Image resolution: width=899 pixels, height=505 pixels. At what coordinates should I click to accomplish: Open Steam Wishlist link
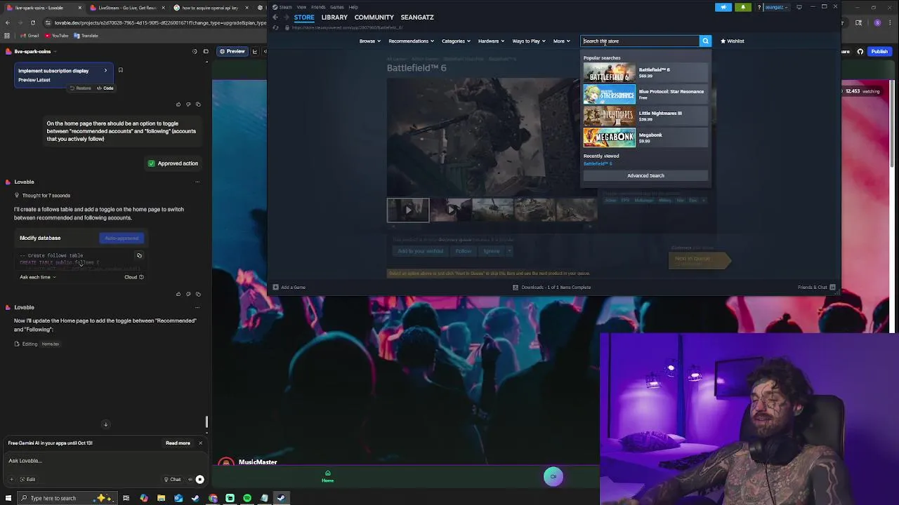(x=732, y=41)
